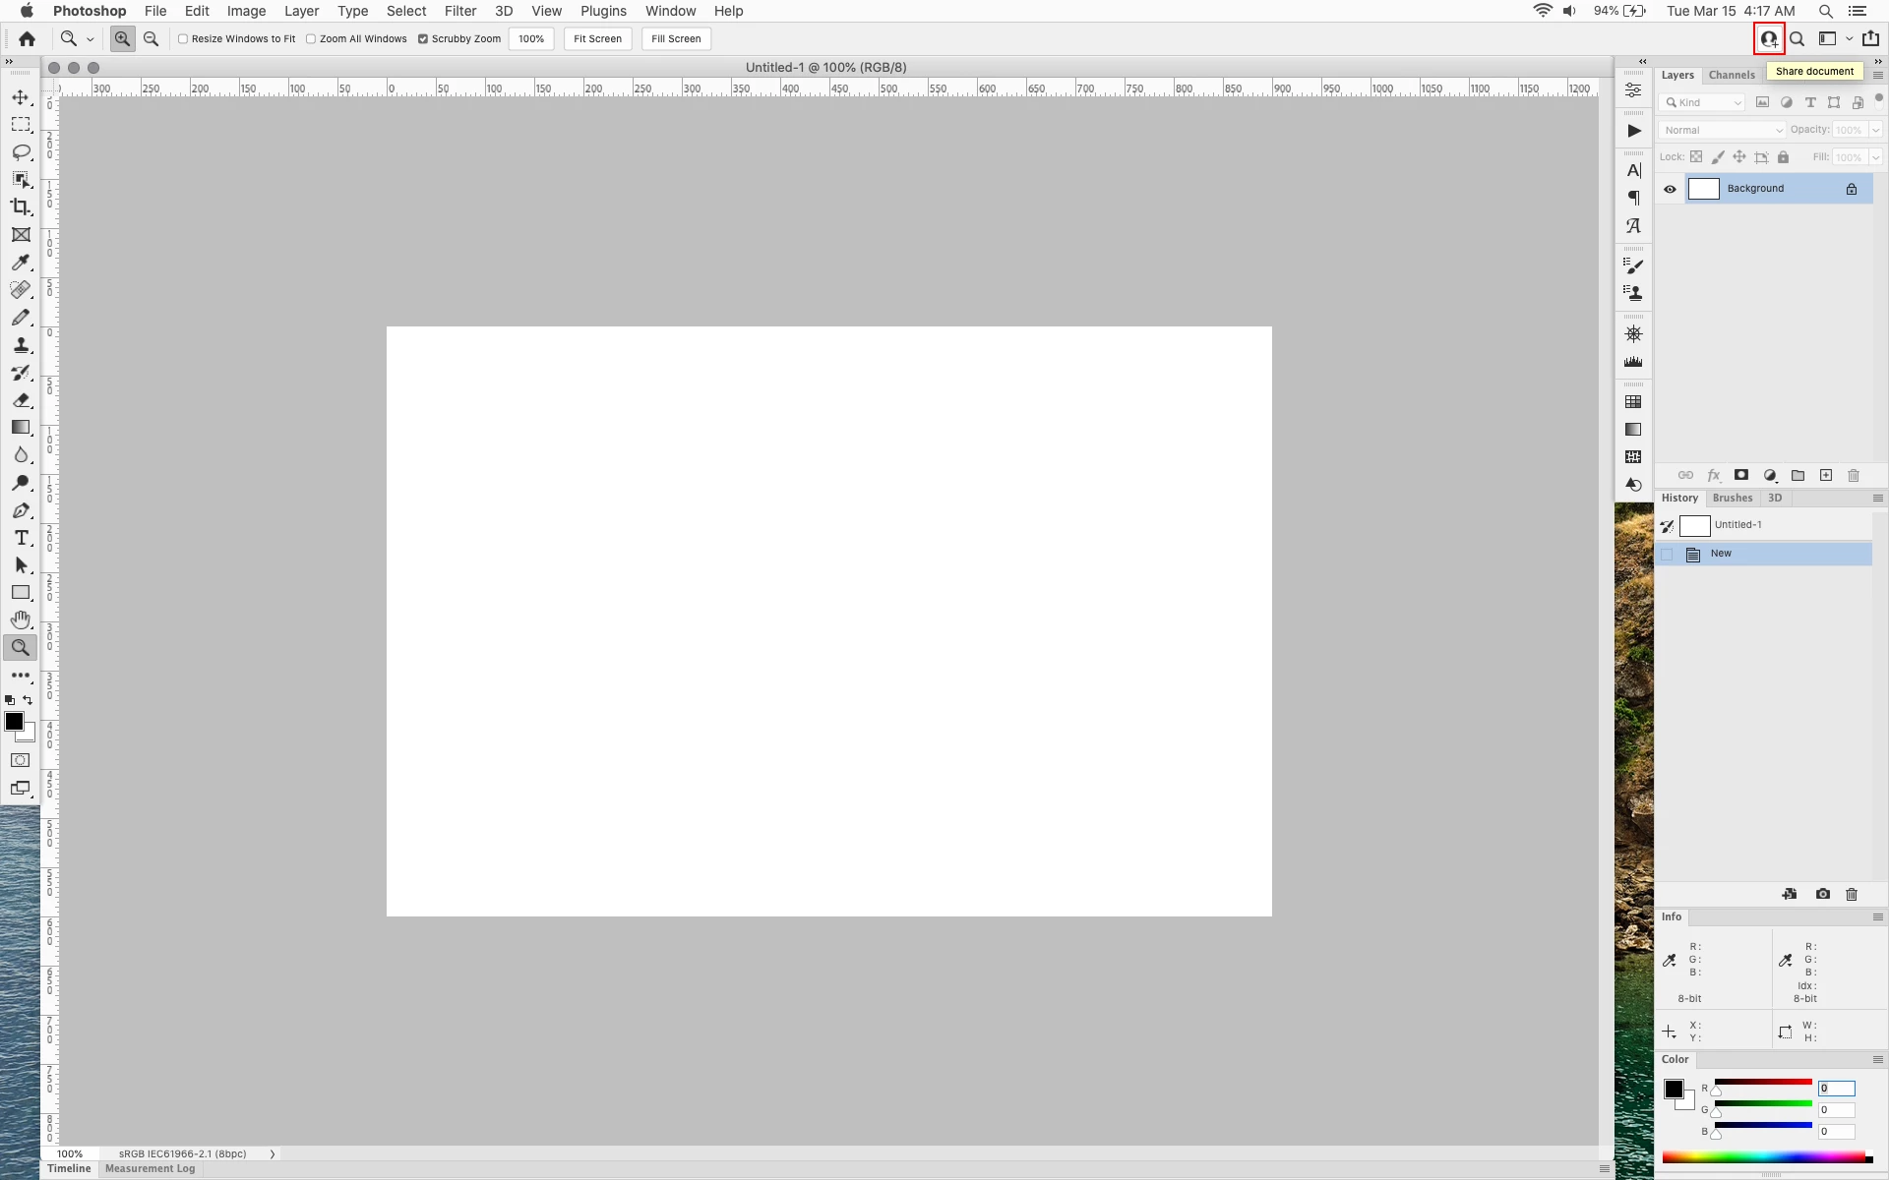
Task: Enable Resize Windows to Fit checkbox
Action: [x=183, y=39]
